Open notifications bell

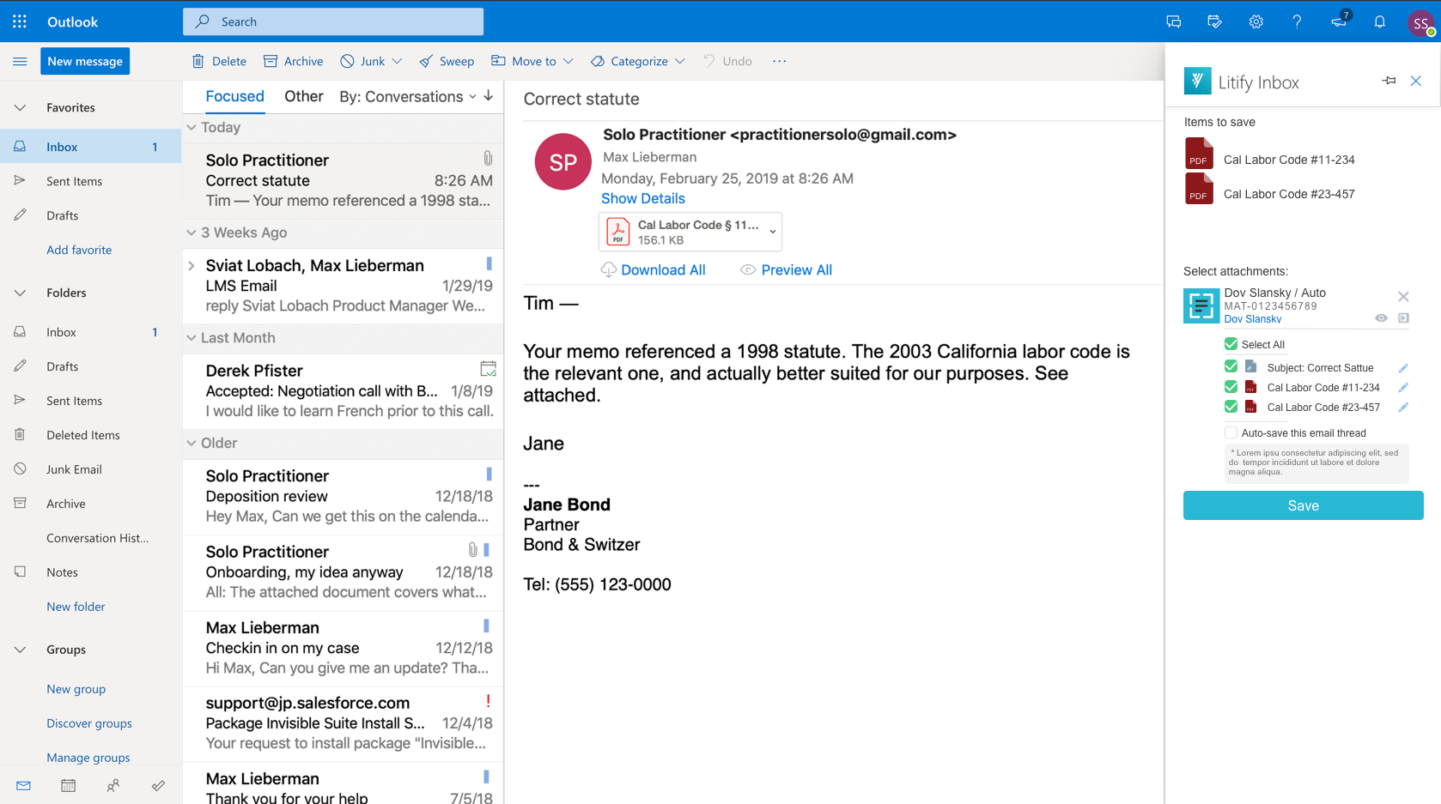pos(1379,21)
